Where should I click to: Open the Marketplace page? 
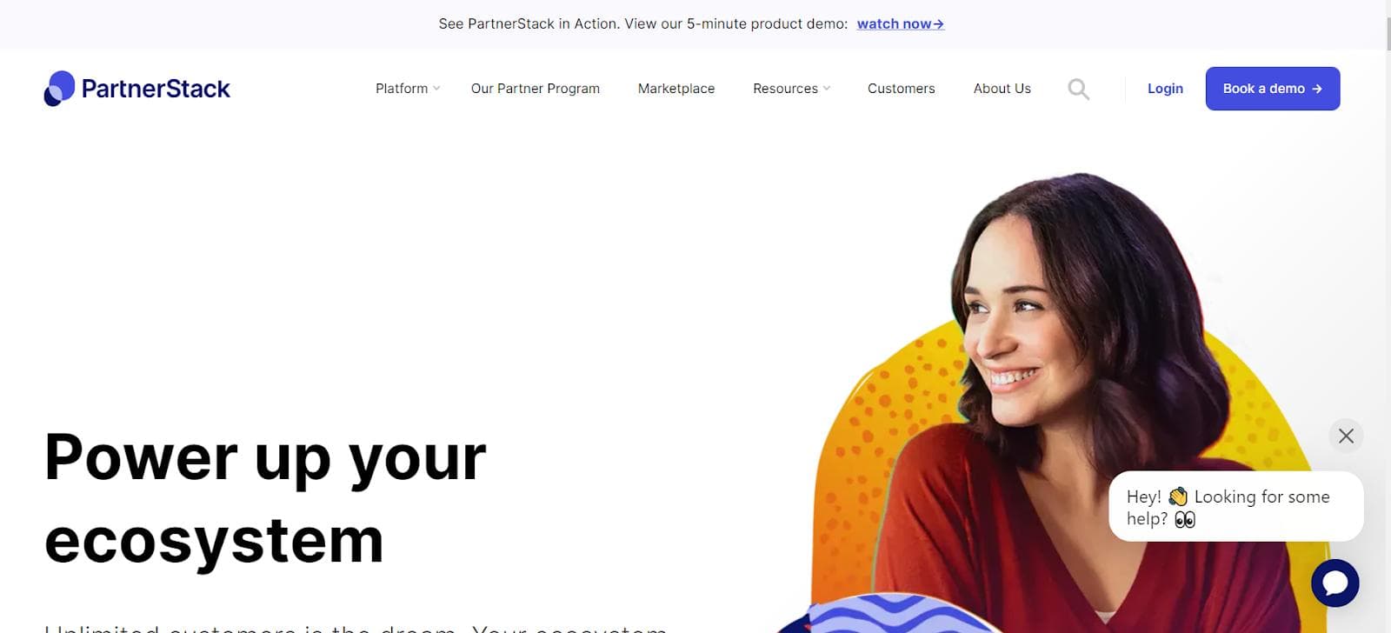point(676,89)
